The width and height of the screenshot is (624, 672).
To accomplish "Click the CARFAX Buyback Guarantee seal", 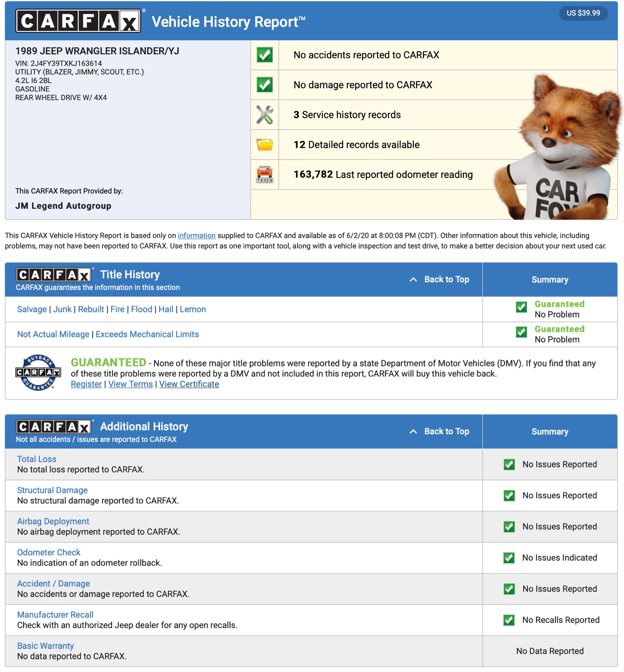I will pos(38,372).
